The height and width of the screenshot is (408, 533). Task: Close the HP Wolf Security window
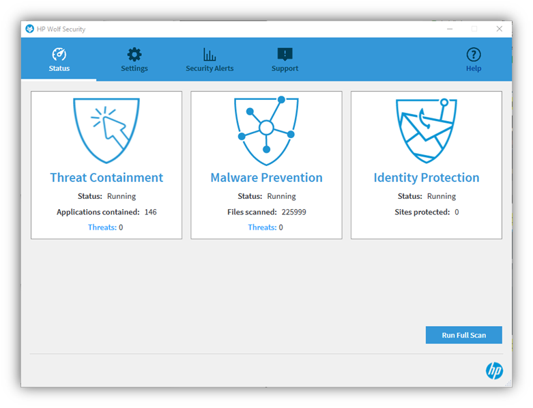[500, 29]
